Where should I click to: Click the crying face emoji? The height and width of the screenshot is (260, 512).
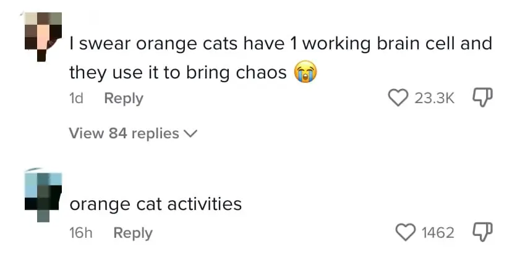pyautogui.click(x=305, y=73)
